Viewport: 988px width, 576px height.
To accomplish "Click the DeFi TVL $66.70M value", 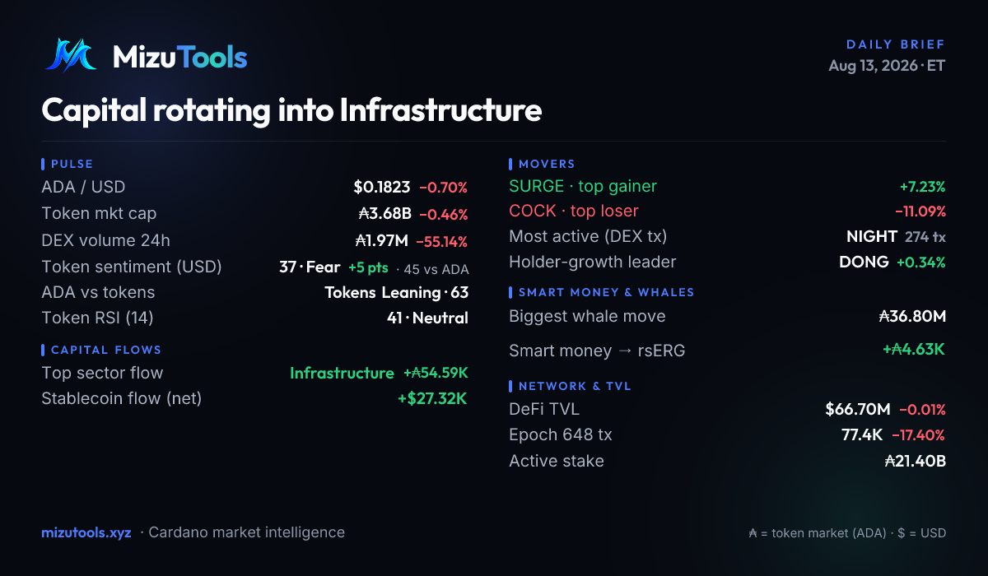I will coord(858,409).
